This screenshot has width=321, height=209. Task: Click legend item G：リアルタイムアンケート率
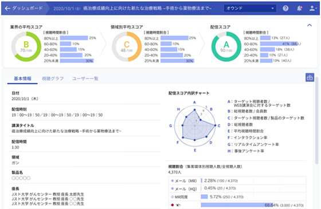[x=253, y=144]
